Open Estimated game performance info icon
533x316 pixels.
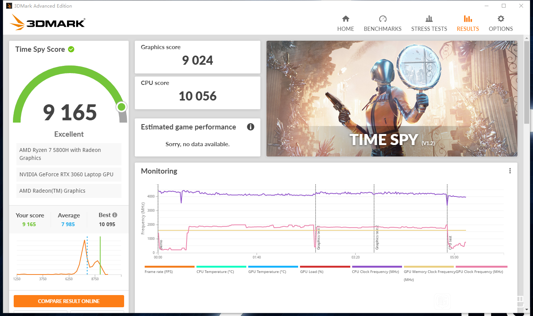(x=251, y=127)
